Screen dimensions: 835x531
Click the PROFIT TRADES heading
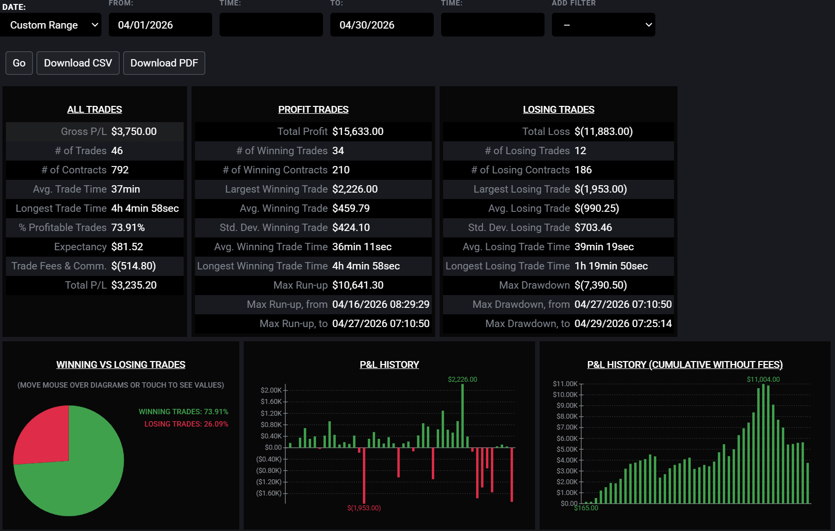pyautogui.click(x=313, y=109)
